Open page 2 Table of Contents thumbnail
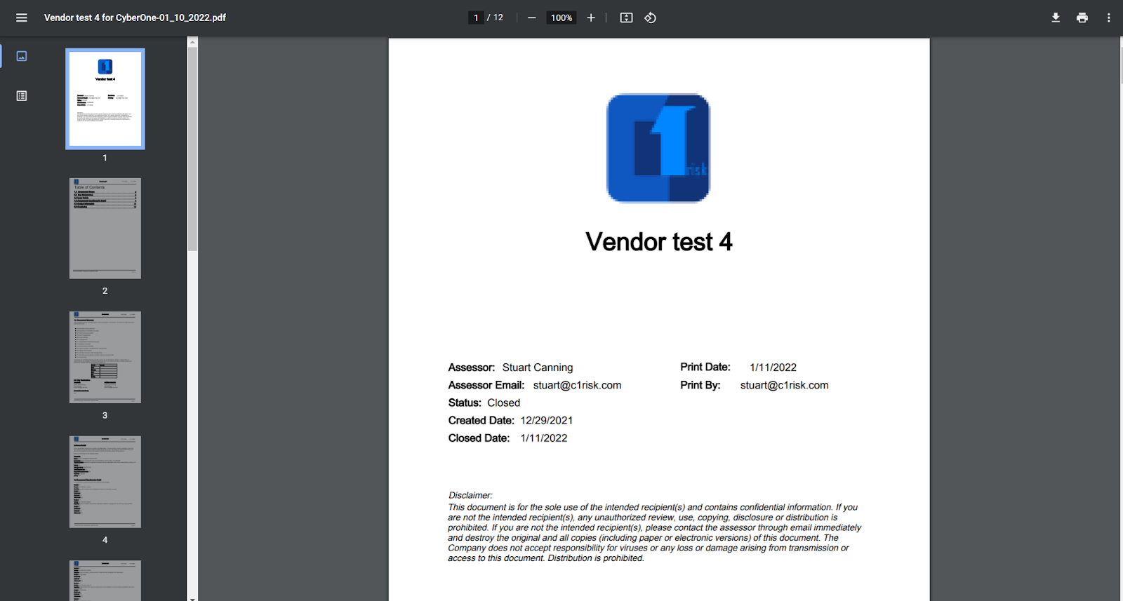The image size is (1123, 601). [x=105, y=229]
